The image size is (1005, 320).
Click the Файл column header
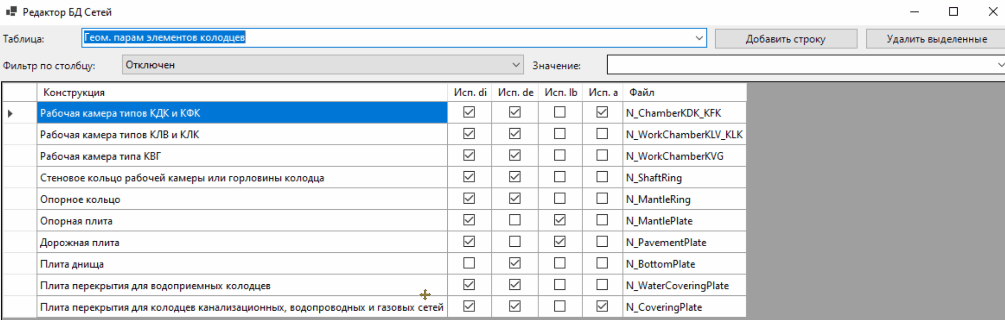(684, 92)
